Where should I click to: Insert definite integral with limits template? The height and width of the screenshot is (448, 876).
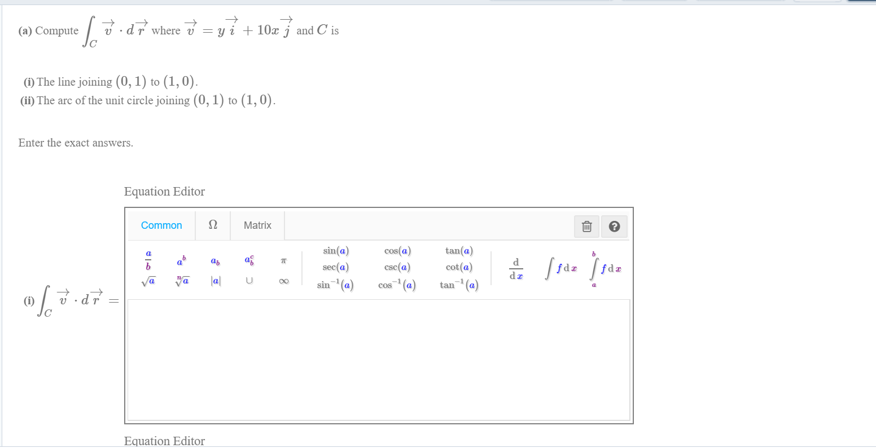(x=606, y=269)
